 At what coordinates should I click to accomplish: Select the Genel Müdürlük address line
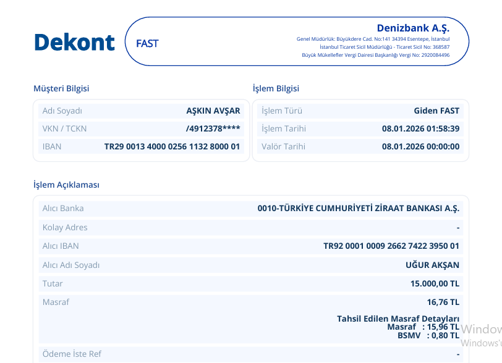pyautogui.click(x=373, y=39)
